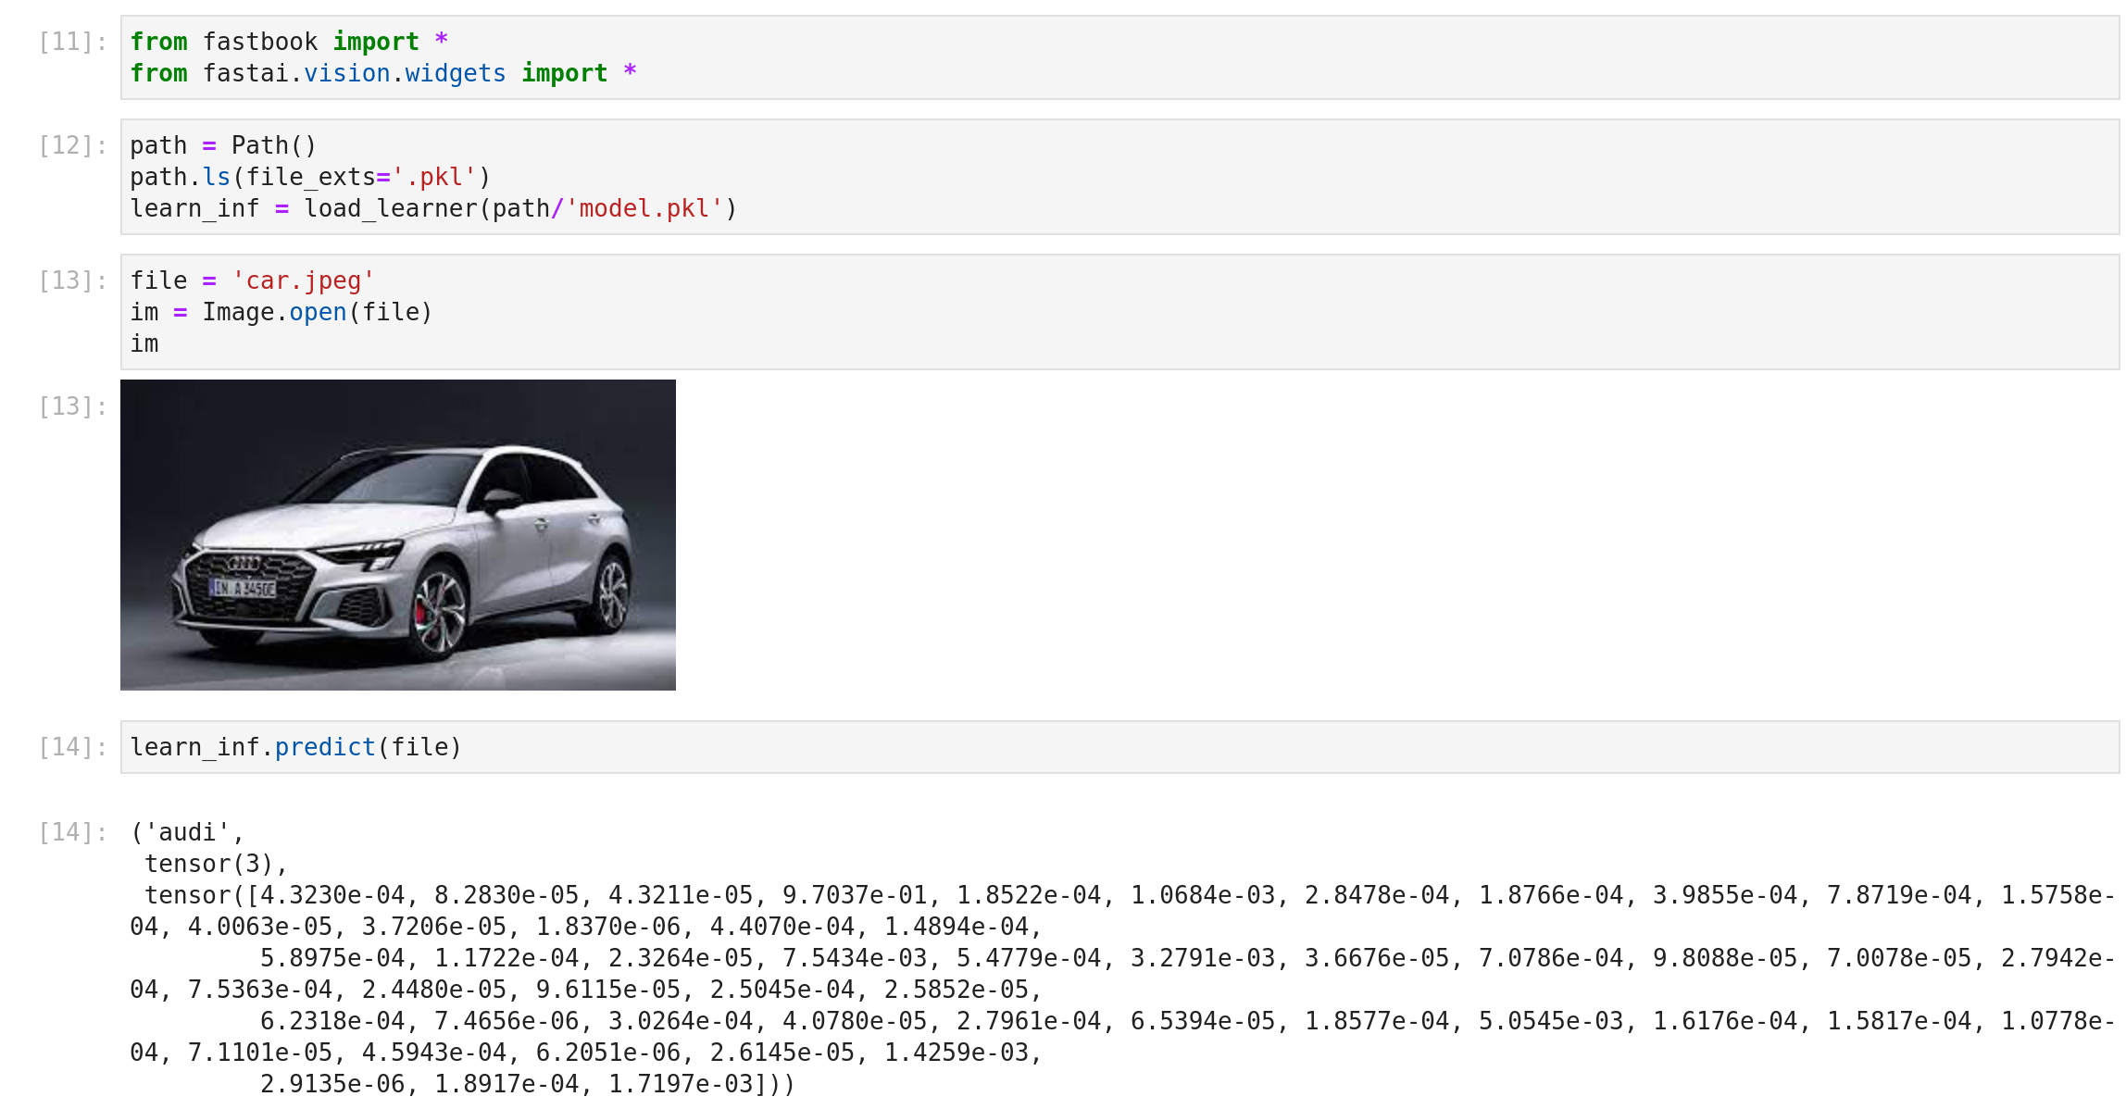
Task: Click the [11] cell prompt label
Action: (x=72, y=42)
